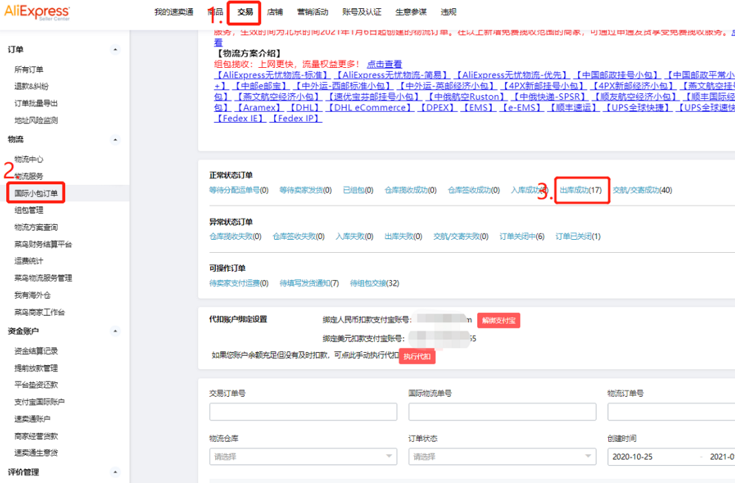Open 支付宝国际账户 in the sidebar

[39, 402]
